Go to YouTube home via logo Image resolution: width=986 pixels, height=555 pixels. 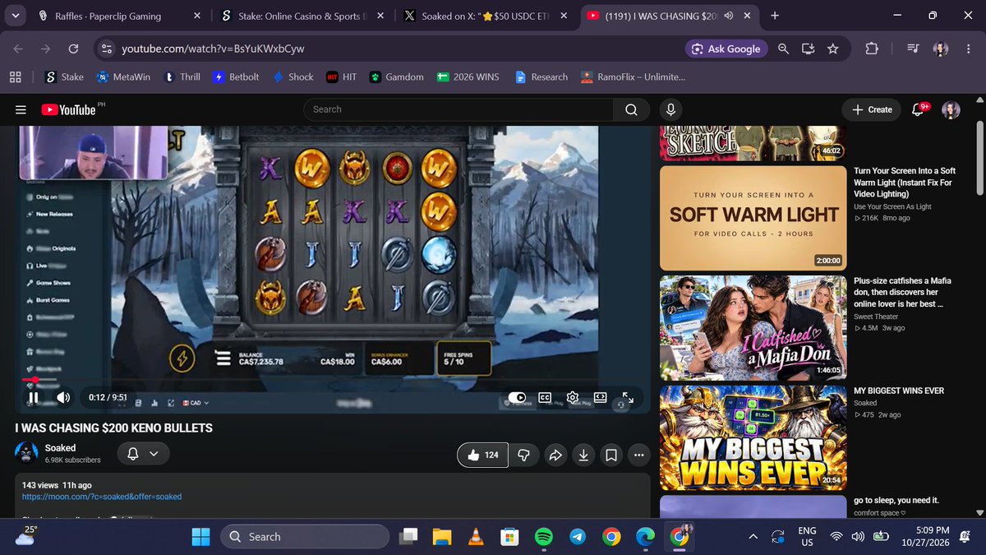click(x=68, y=109)
